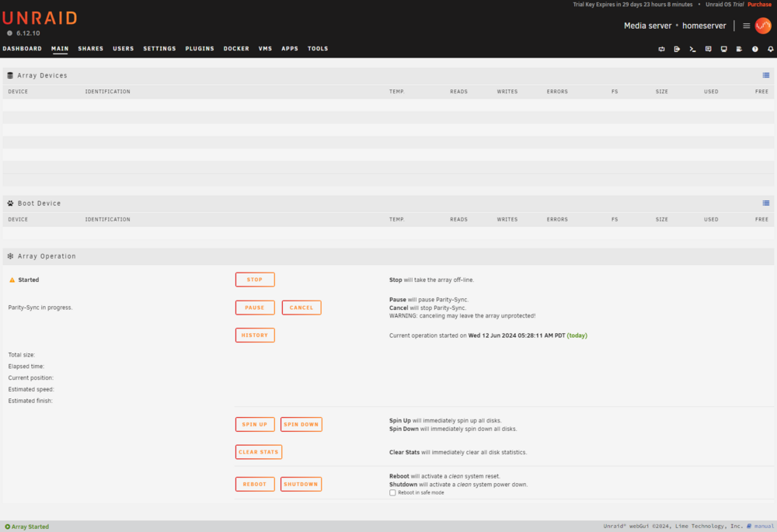The image size is (777, 532).
Task: Click the Boot Device section heading
Action: point(39,203)
